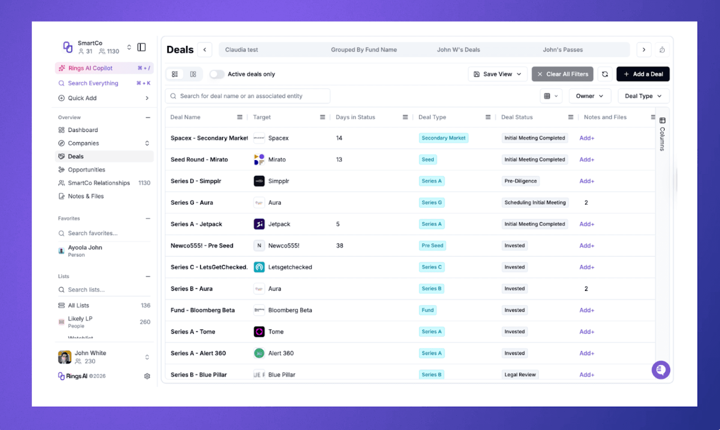Open the chat bubble in the bottom right corner

(661, 370)
